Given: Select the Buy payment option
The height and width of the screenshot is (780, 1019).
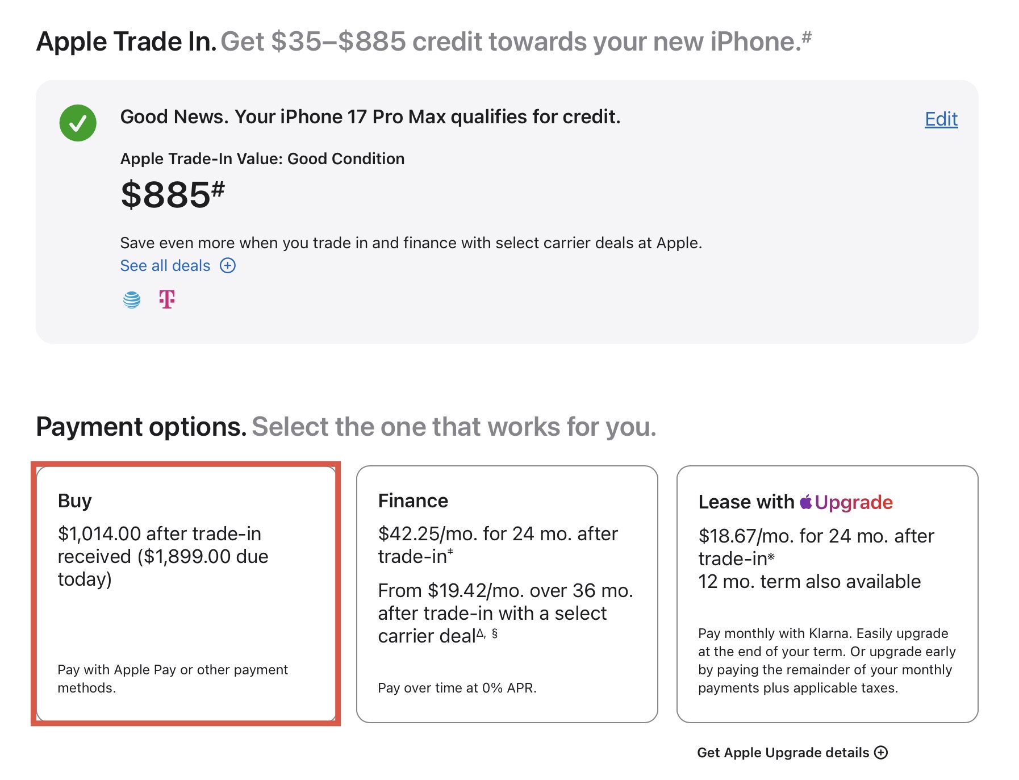Looking at the screenshot, I should click(x=186, y=594).
